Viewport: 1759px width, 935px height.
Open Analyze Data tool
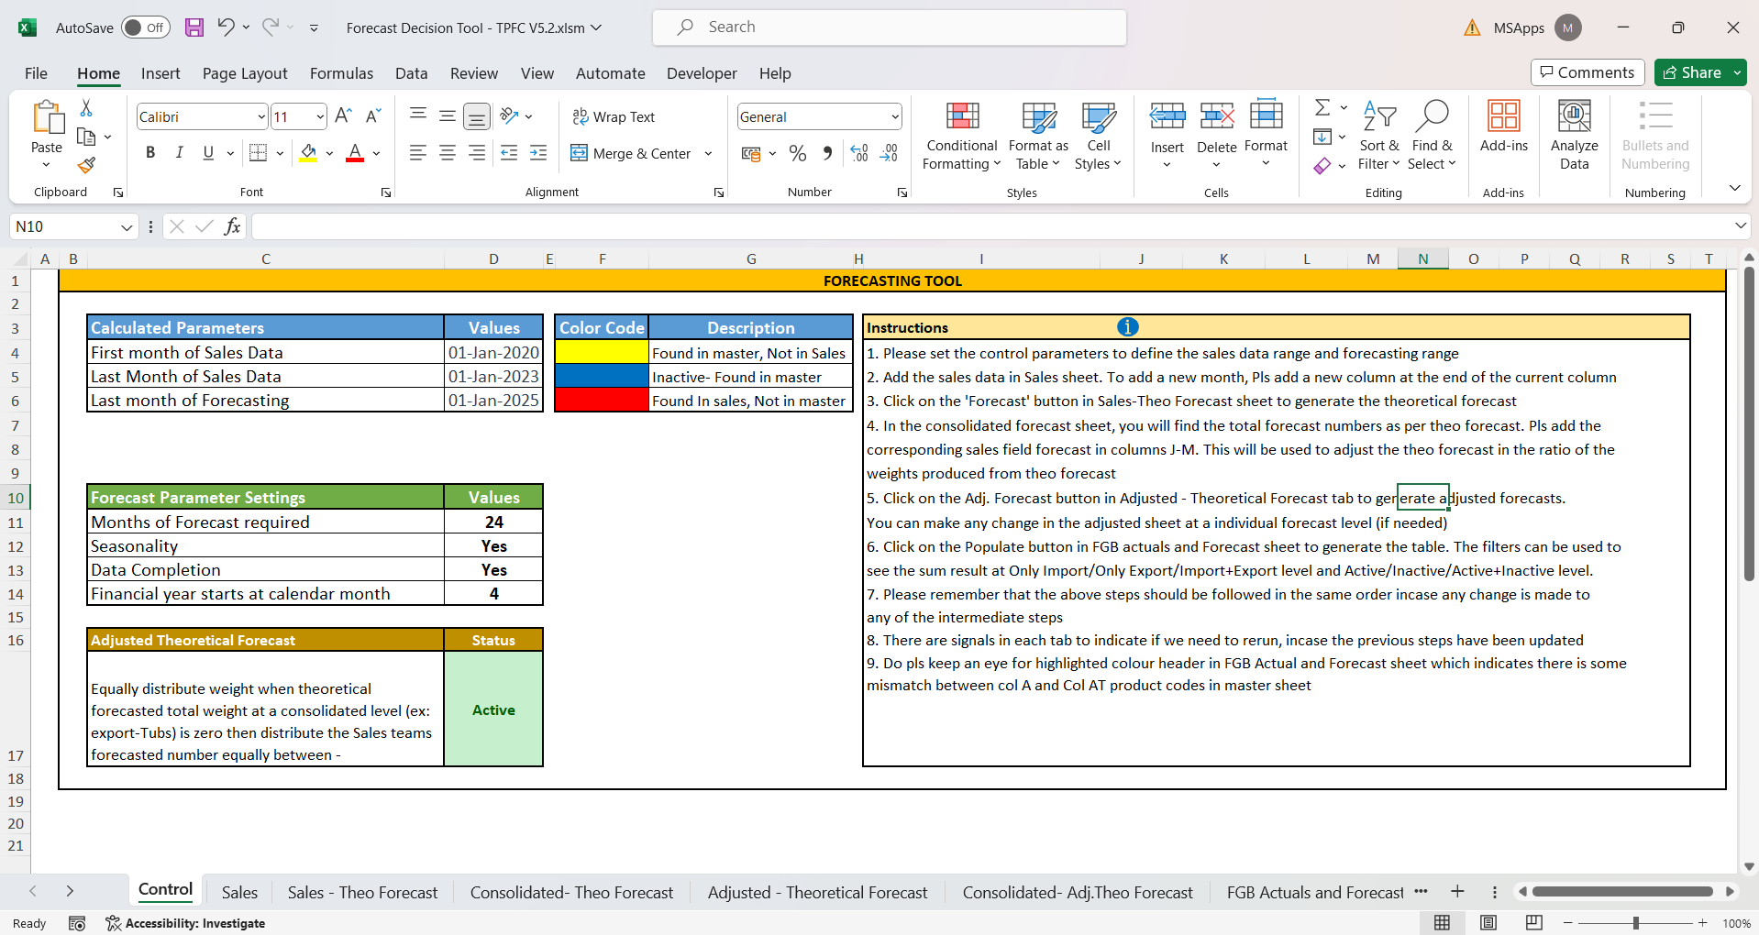[x=1574, y=135]
